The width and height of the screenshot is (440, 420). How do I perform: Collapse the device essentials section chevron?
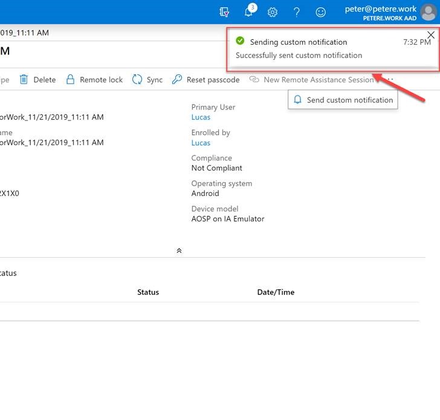pyautogui.click(x=179, y=251)
